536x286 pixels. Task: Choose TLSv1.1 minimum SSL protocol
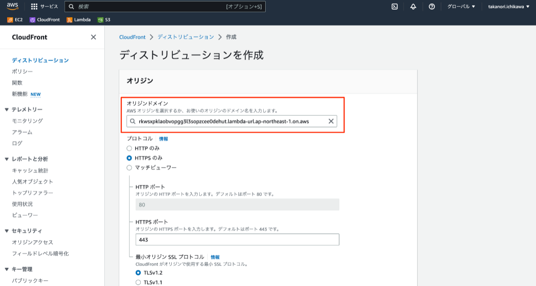click(138, 282)
